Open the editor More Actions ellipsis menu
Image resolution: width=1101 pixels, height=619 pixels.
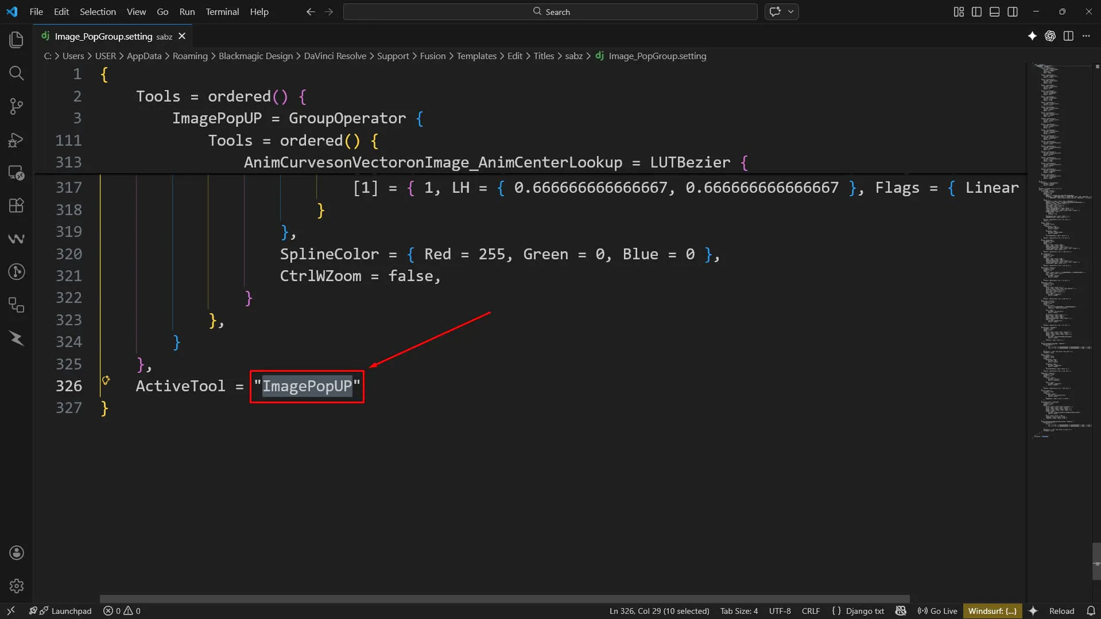click(x=1086, y=36)
